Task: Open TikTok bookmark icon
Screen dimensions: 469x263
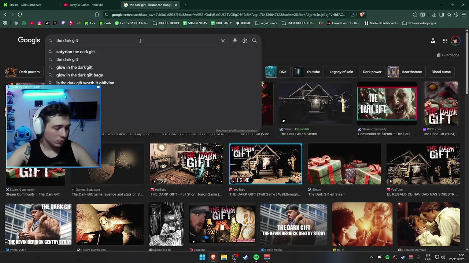Action: 47,23
